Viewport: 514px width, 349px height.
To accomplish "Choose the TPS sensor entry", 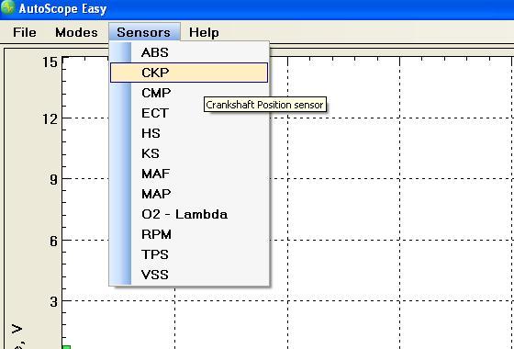I will (189, 254).
